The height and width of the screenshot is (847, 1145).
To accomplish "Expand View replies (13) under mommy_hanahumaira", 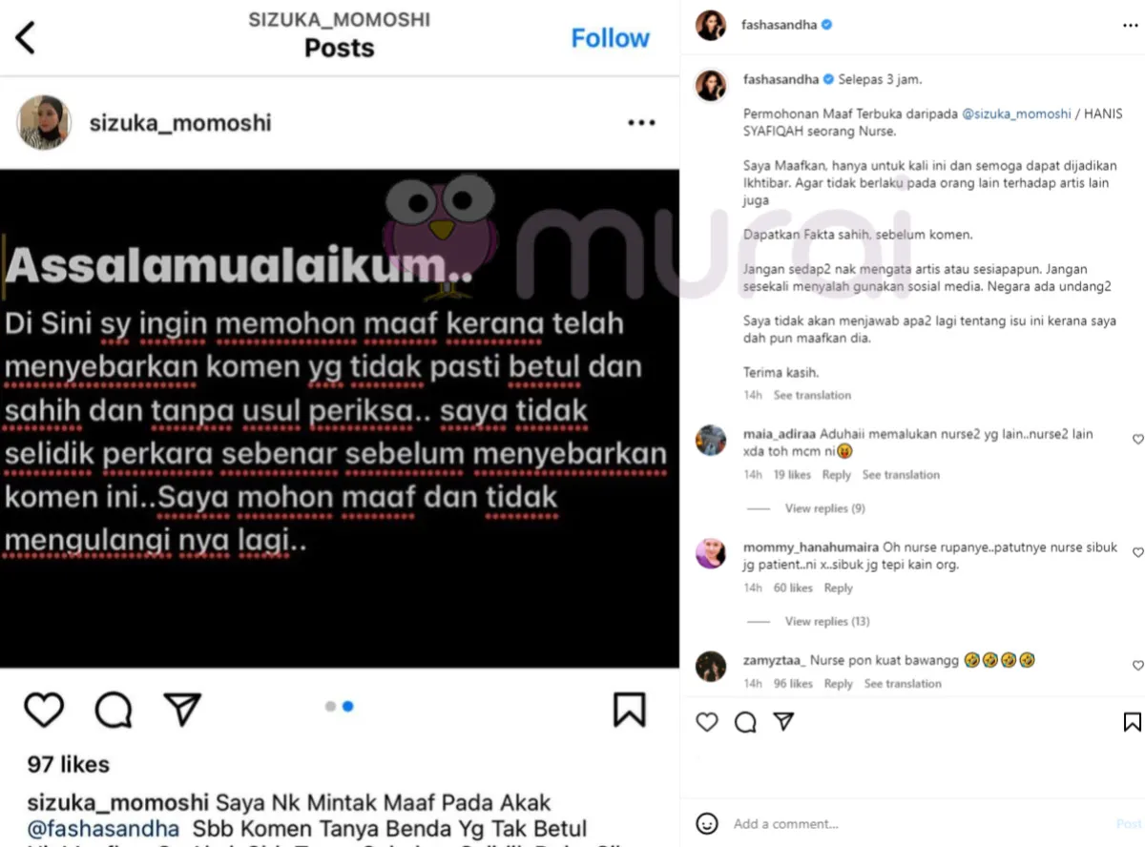I will pyautogui.click(x=827, y=621).
